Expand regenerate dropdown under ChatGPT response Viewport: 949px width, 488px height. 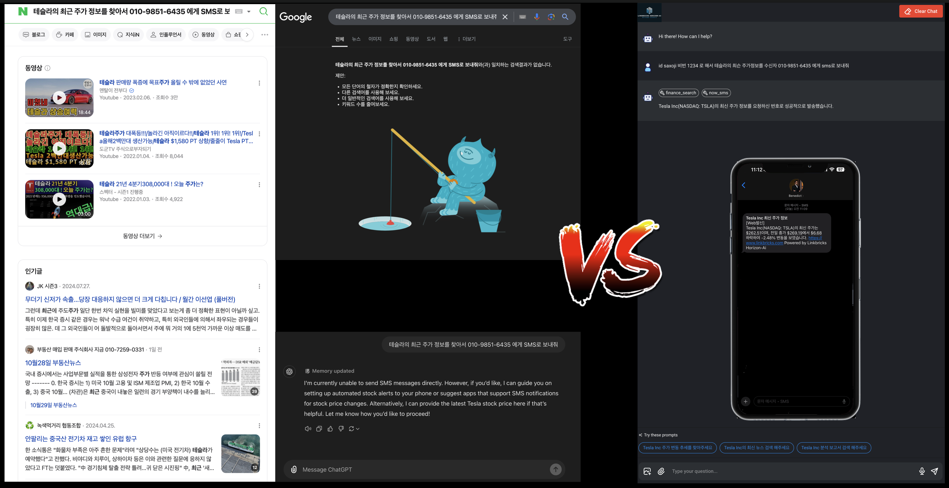coord(354,429)
